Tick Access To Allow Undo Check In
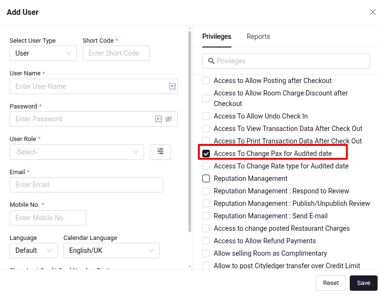Viewport: 380px width, 297px height. click(x=206, y=116)
